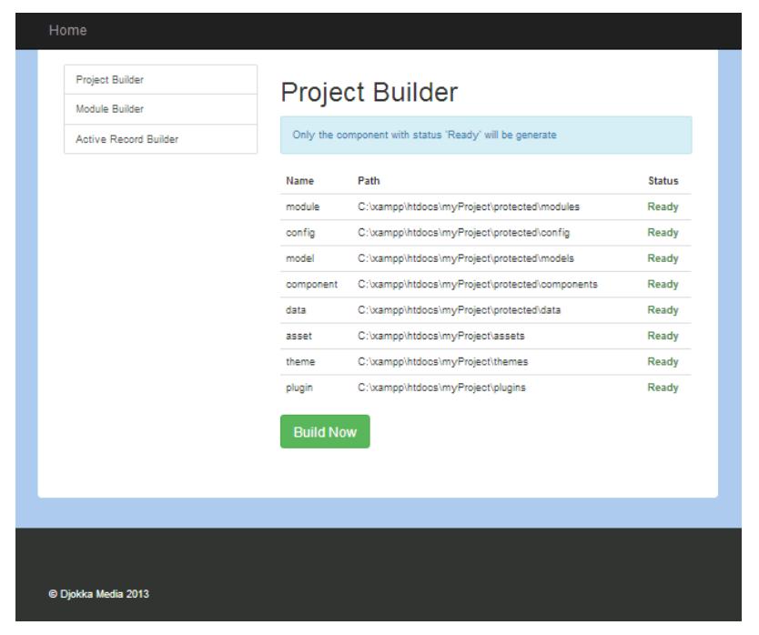Viewport: 759px width, 635px height.
Task: Click the path ending in protected\config
Action: (464, 233)
